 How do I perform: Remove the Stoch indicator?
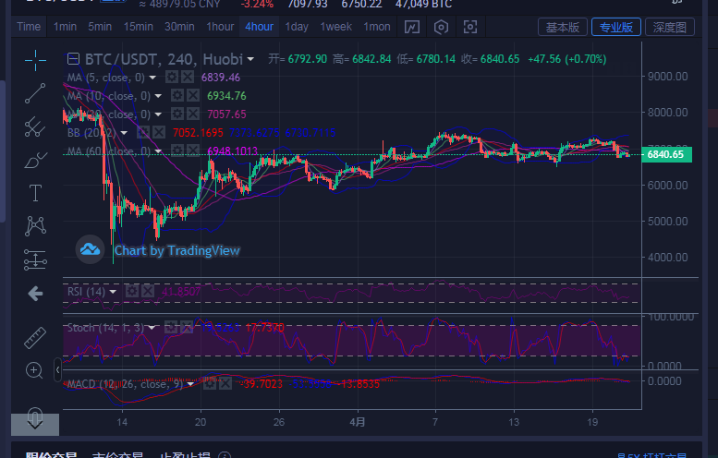(x=187, y=327)
